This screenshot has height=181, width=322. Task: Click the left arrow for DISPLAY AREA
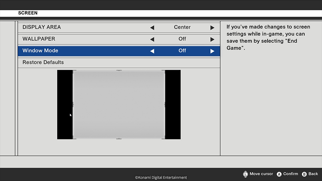point(152,28)
